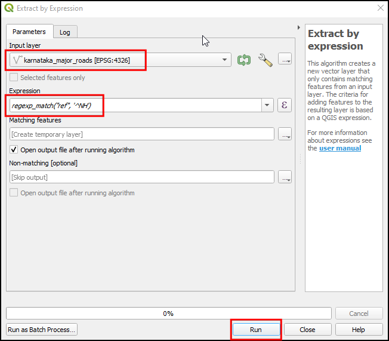Open the expression builder epsilon button
Viewport: 389px width, 341px height.
285,105
